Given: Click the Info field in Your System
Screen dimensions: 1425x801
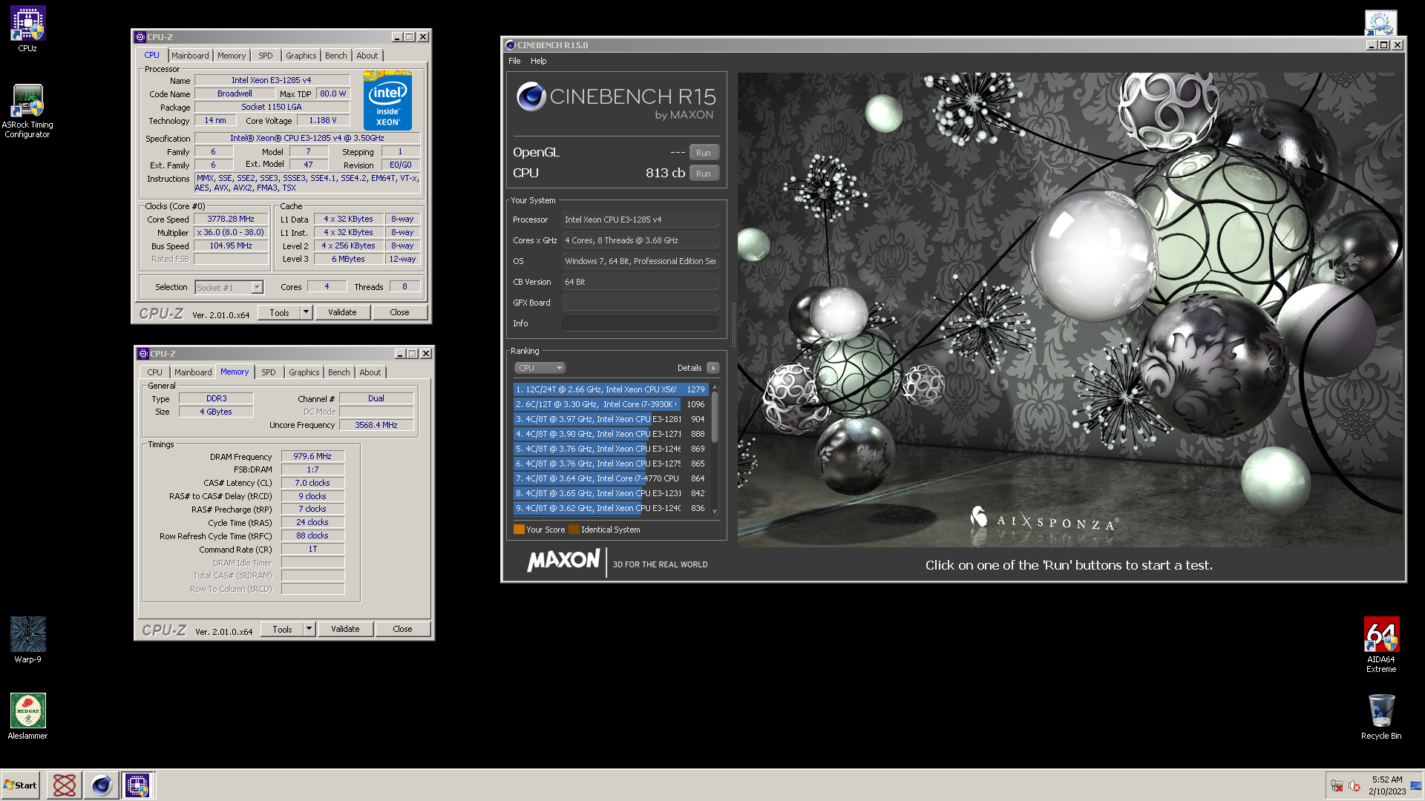Looking at the screenshot, I should tap(640, 323).
